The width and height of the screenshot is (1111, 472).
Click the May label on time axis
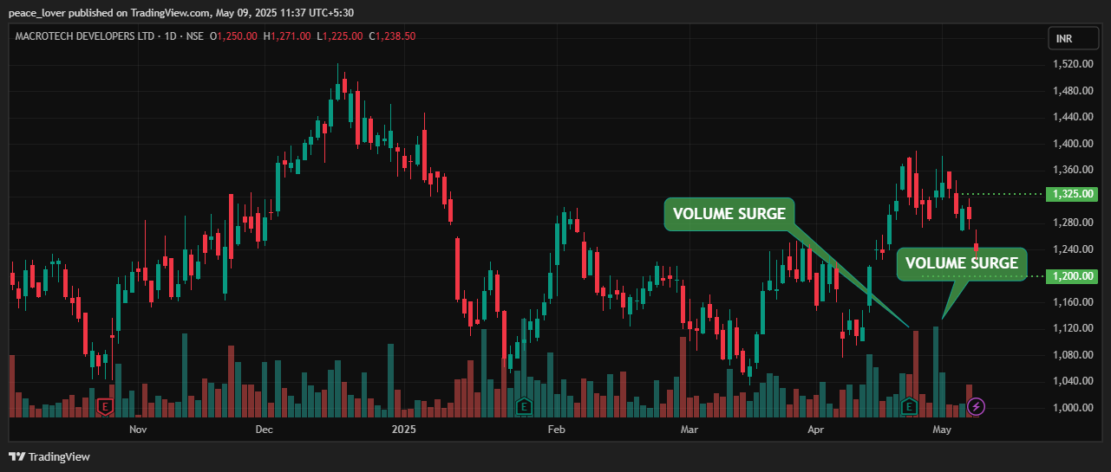coord(942,430)
